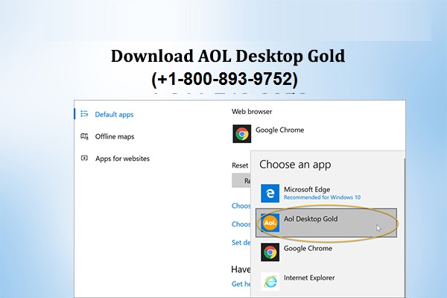
Task: Click Google Chrome label under Web browser
Action: tap(279, 130)
